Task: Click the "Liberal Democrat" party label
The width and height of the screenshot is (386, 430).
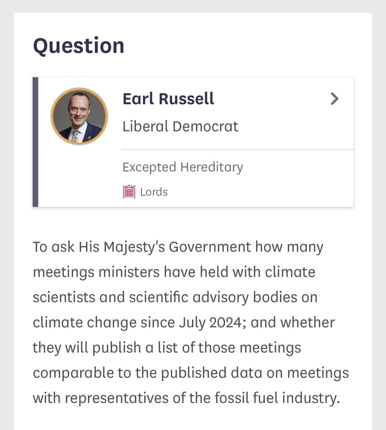Action: (180, 126)
